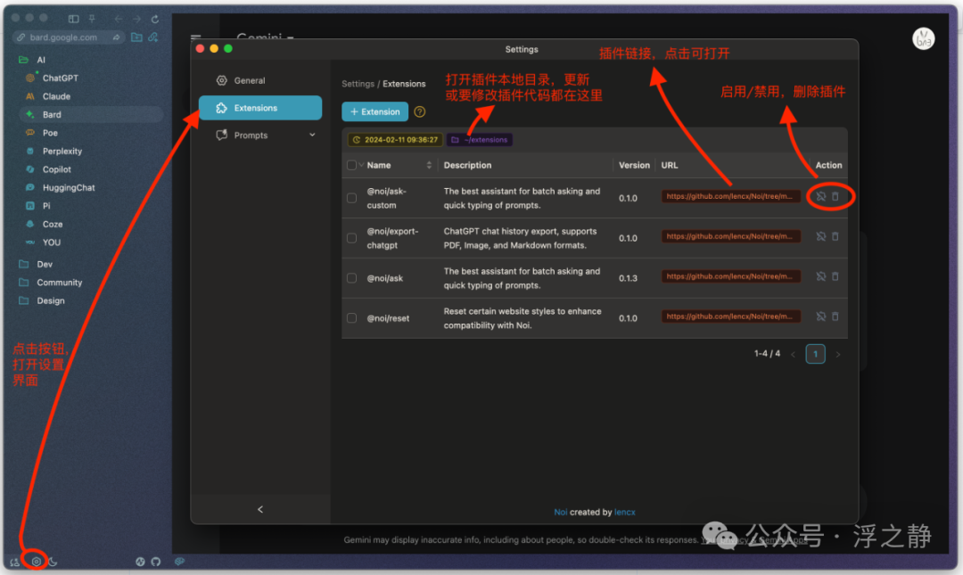Select the Extensions settings tab
963x575 pixels.
(x=260, y=108)
